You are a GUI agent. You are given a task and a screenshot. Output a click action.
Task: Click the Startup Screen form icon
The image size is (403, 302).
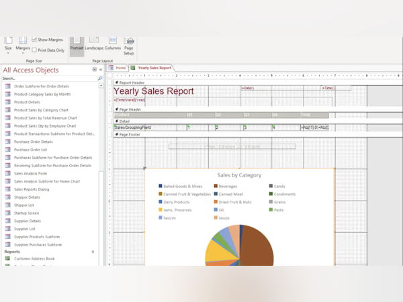point(8,213)
